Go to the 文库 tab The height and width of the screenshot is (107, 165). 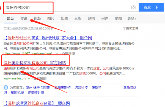[x=78, y=18]
